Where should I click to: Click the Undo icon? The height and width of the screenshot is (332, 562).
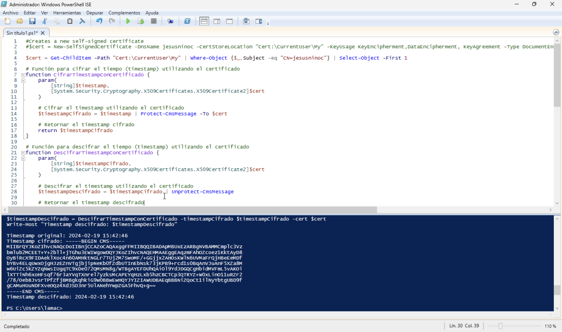(x=99, y=21)
